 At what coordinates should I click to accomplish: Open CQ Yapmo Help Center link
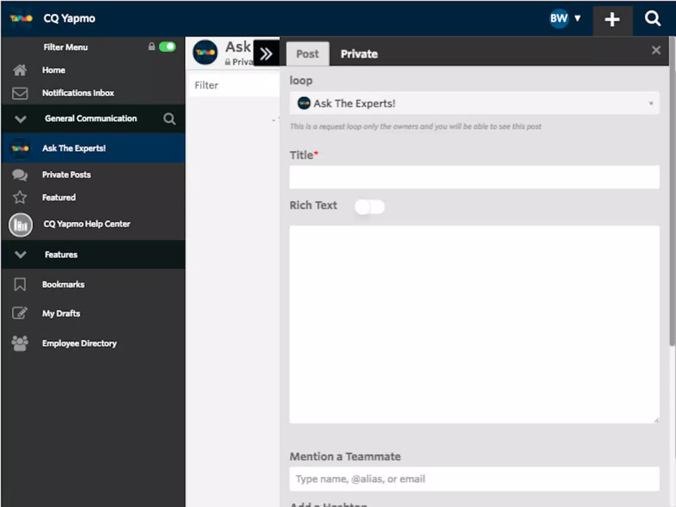tap(87, 224)
